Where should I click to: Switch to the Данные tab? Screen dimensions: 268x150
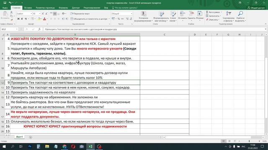pos(76,8)
